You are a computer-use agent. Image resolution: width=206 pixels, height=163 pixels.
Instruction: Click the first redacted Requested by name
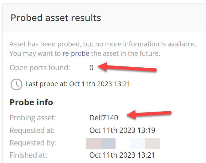(x=101, y=143)
